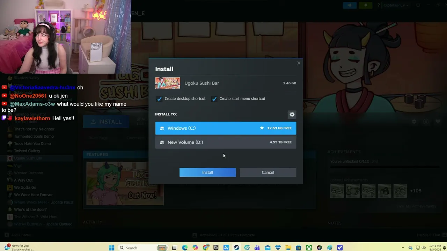
Task: Show hidden system tray icons
Action: pyautogui.click(x=403, y=248)
